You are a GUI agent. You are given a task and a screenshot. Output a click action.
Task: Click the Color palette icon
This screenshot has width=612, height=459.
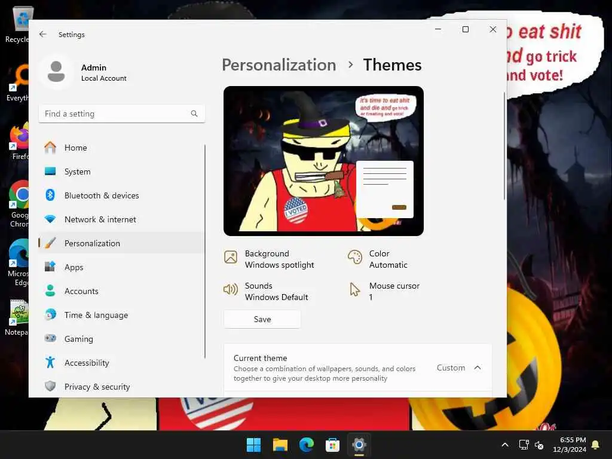coord(355,257)
